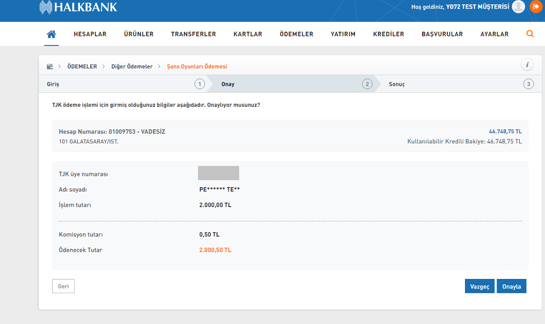Click the Diğer Ödemeler breadcrumb link

(x=132, y=67)
